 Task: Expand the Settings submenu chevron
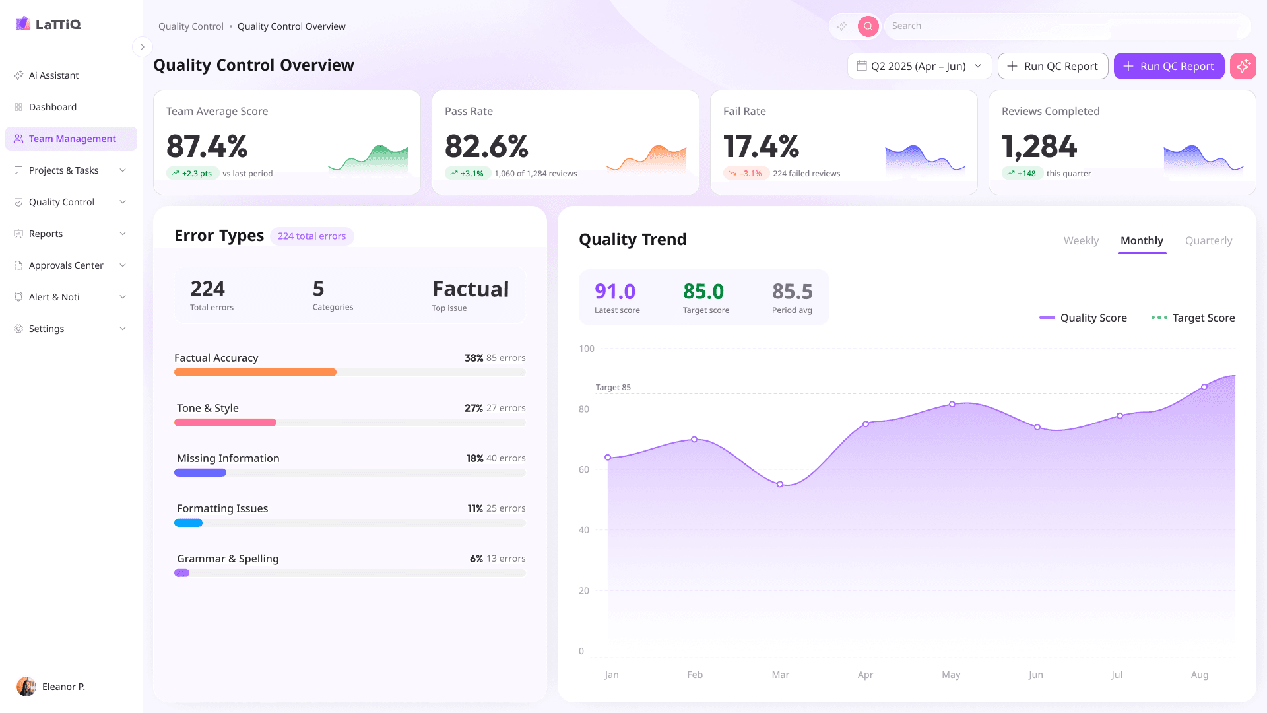click(123, 329)
